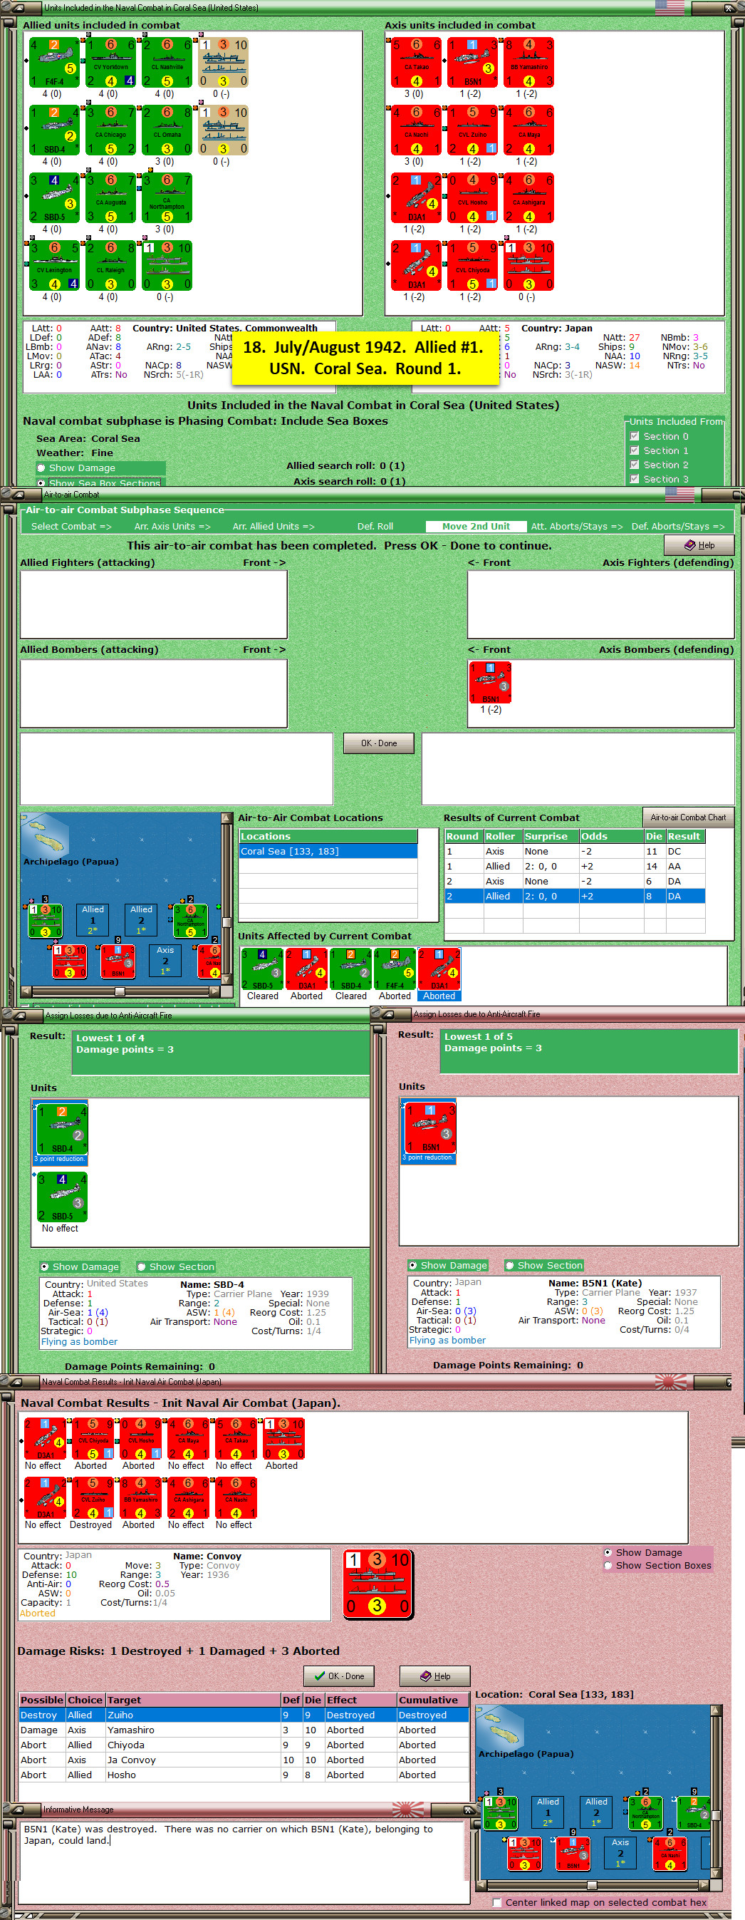The width and height of the screenshot is (745, 1920).
Task: Enable Center linked map on selected combat hex
Action: coord(497,1901)
